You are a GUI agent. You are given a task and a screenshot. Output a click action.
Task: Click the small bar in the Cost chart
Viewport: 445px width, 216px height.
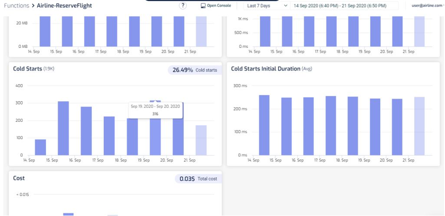(68, 214)
